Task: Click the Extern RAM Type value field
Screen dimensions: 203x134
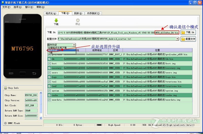Action: click(31, 111)
